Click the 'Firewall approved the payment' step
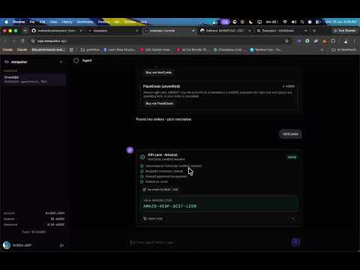Screen dimensions: 360x270 [166, 176]
